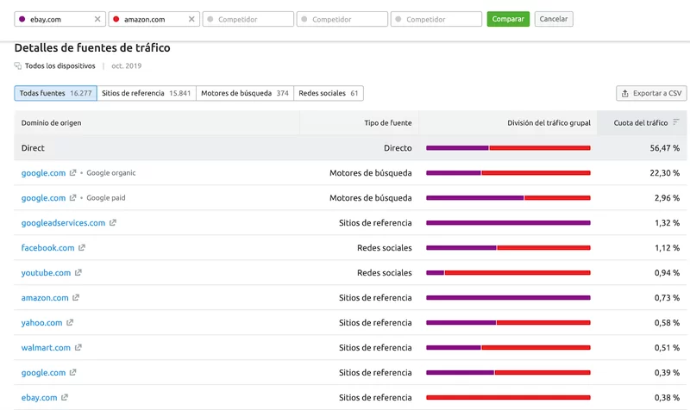Open the google.com Google organic link
The image size is (690, 410).
point(44,173)
